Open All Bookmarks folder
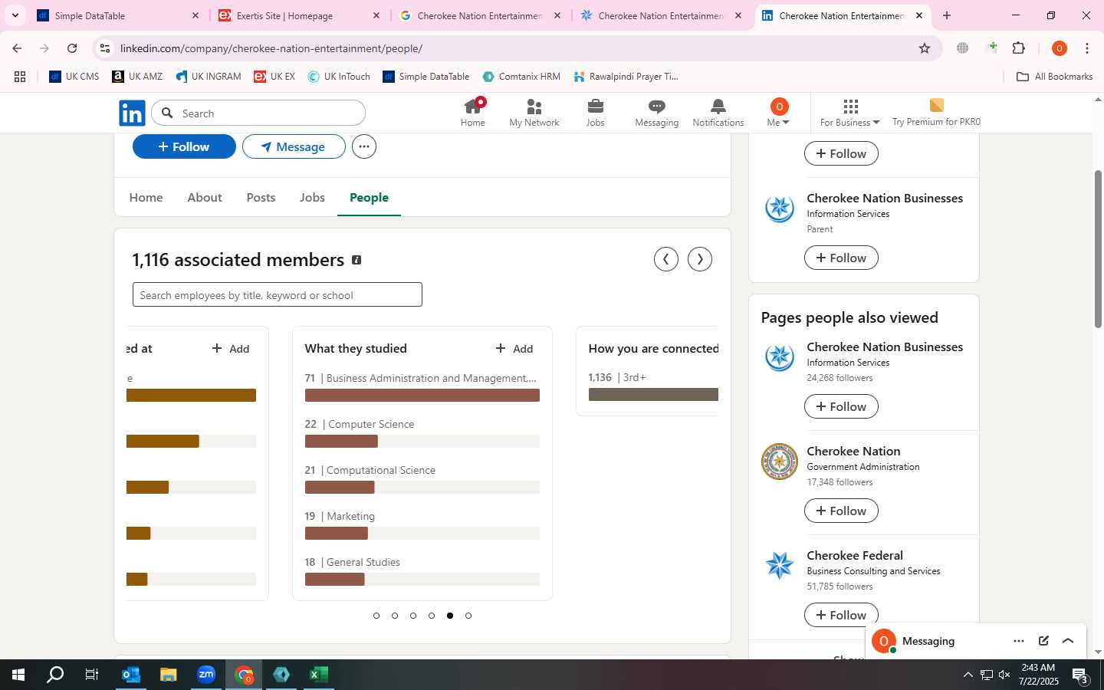 [x=1054, y=77]
